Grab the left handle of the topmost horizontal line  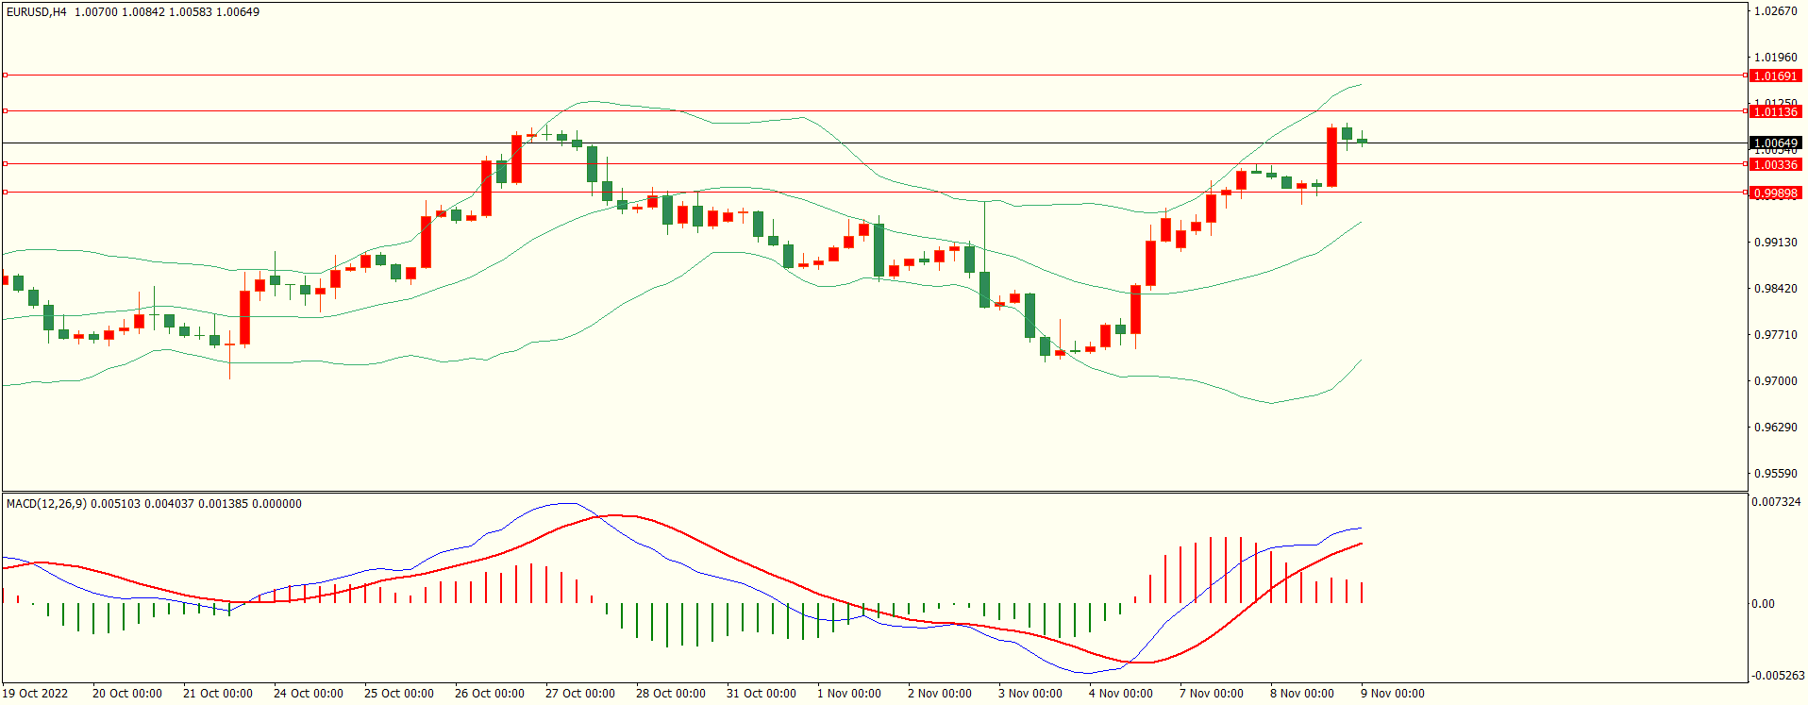[5, 75]
